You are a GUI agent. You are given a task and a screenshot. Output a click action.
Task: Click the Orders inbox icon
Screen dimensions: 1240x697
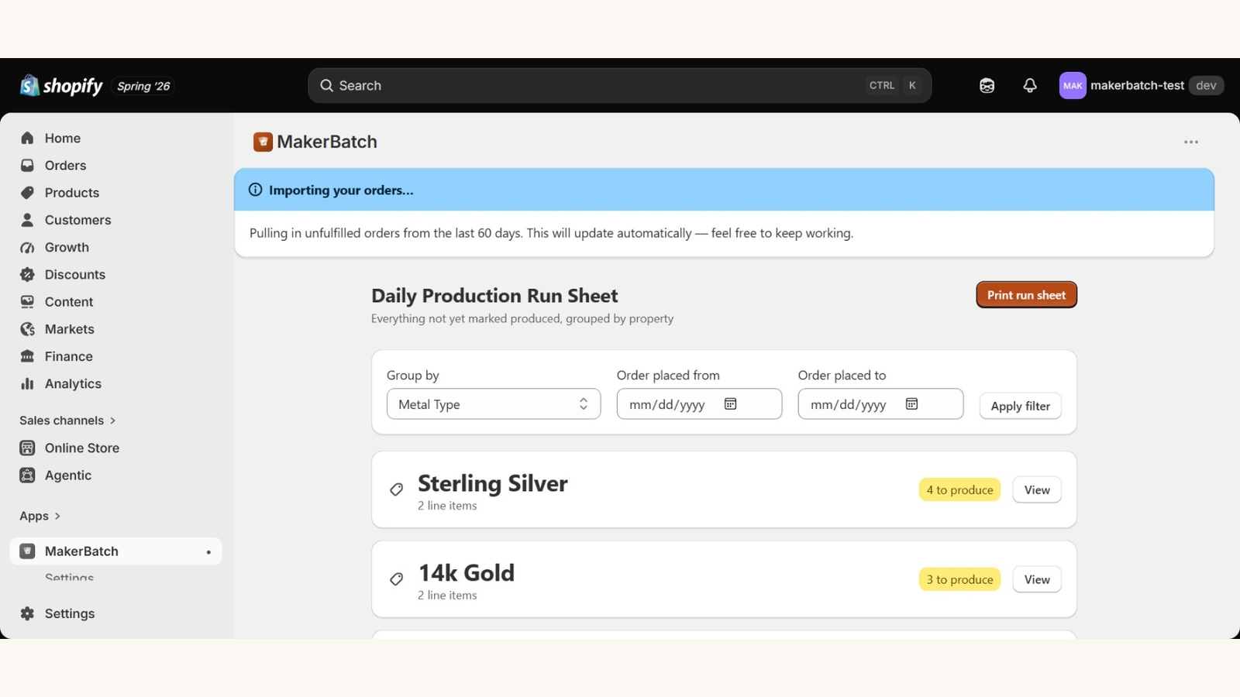(x=27, y=165)
